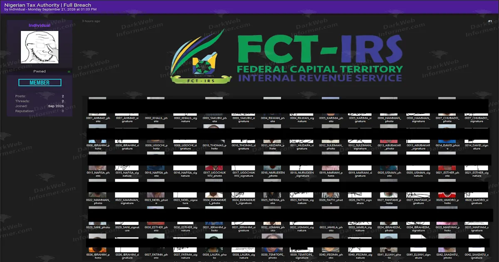Select the 0031_IBRAHIM_photo label
499x262 pixels.
(x=215, y=228)
